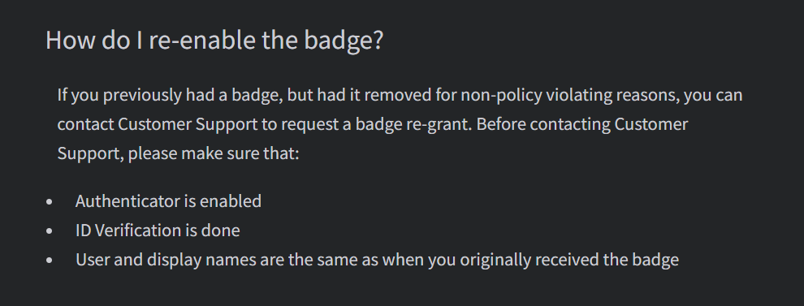This screenshot has height=306, width=804.
Task: Click "contact Customer Support" in the paragraph
Action: [158, 124]
